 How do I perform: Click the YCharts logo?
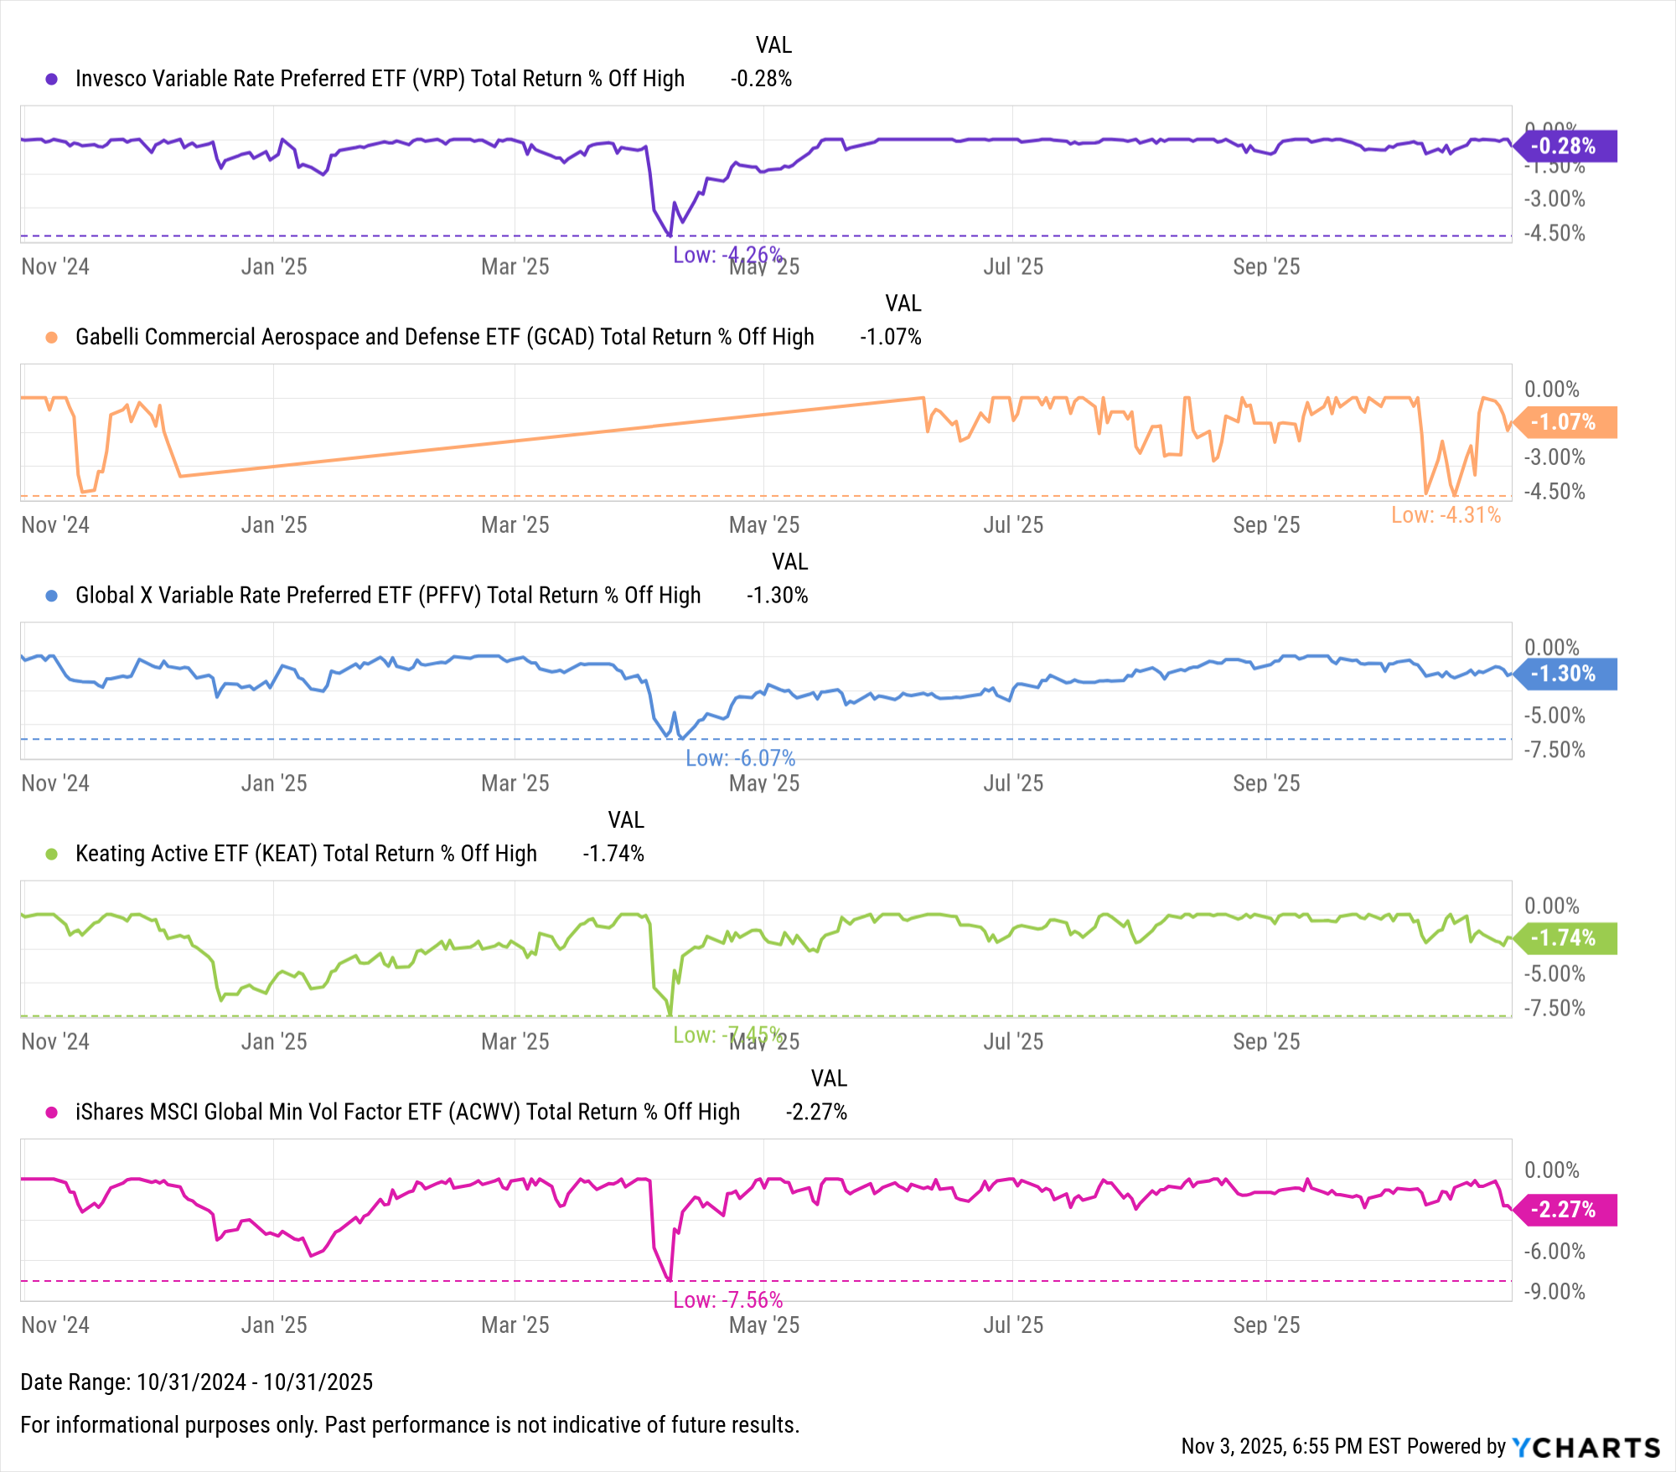click(x=1585, y=1447)
